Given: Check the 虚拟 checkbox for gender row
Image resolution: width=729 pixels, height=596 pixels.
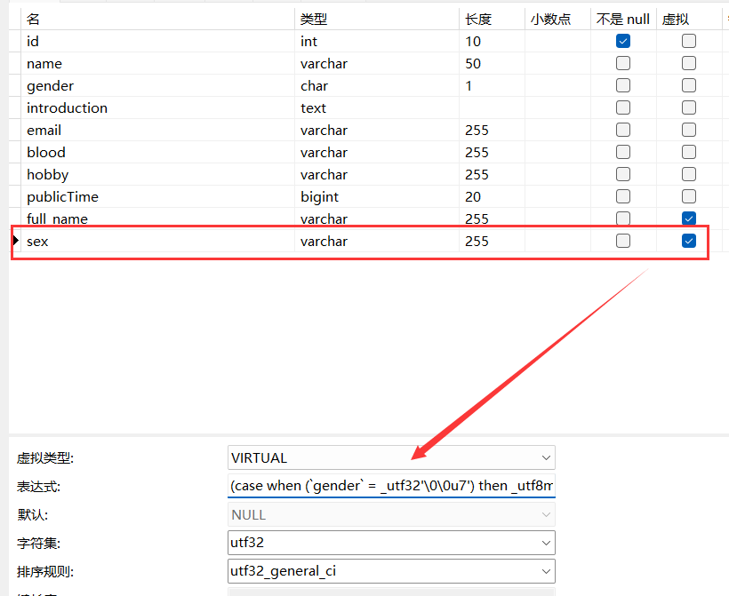Looking at the screenshot, I should tap(689, 85).
